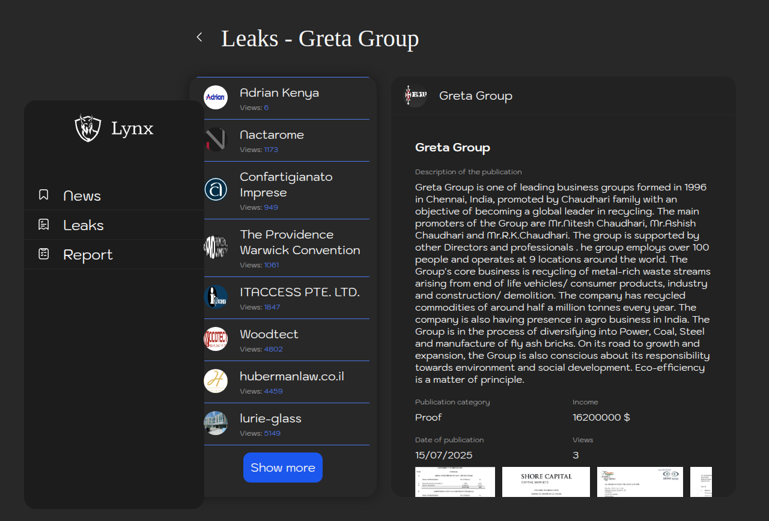Click the 'Date of publication' label

[x=449, y=440]
